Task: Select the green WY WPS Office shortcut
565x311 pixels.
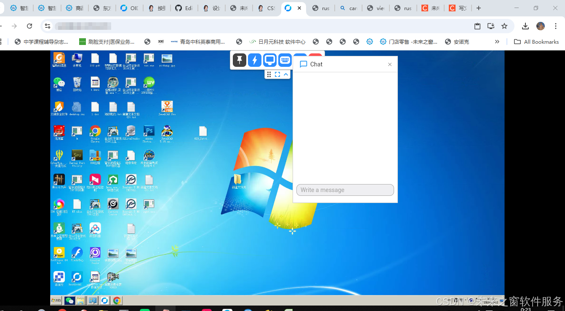Action: coord(149,84)
